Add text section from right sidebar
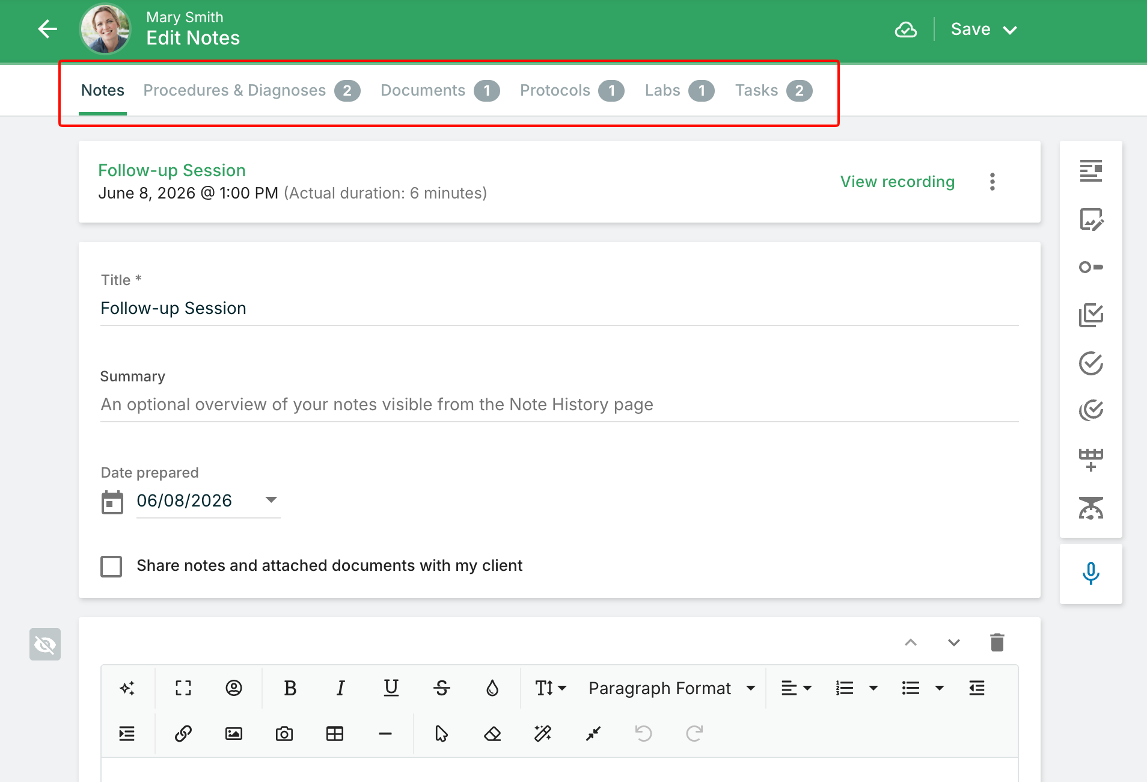 pos(1090,171)
